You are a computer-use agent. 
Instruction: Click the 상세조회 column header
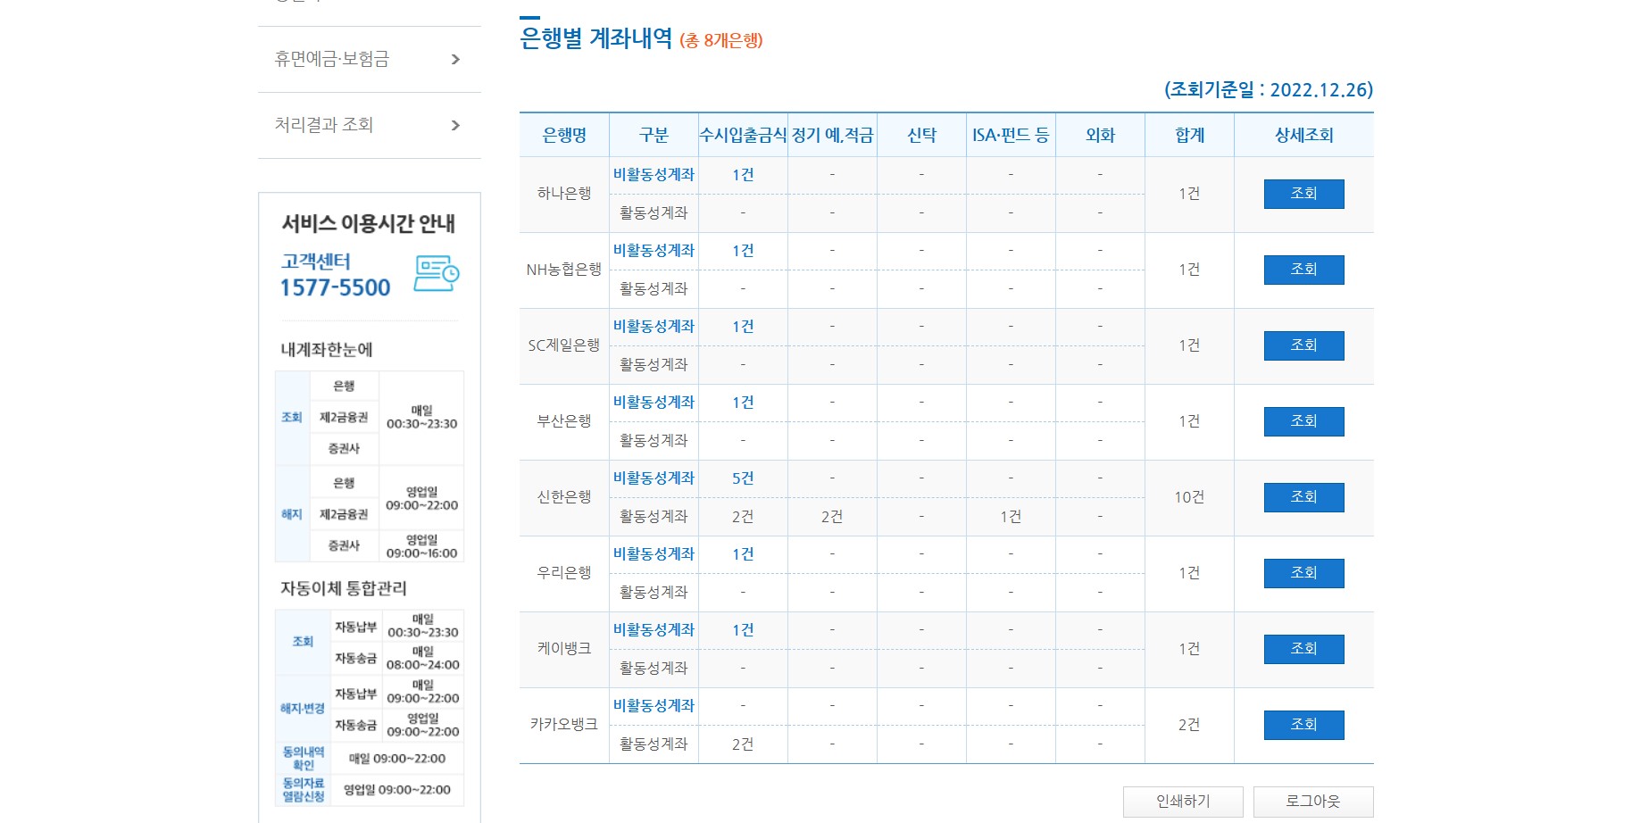click(x=1303, y=134)
